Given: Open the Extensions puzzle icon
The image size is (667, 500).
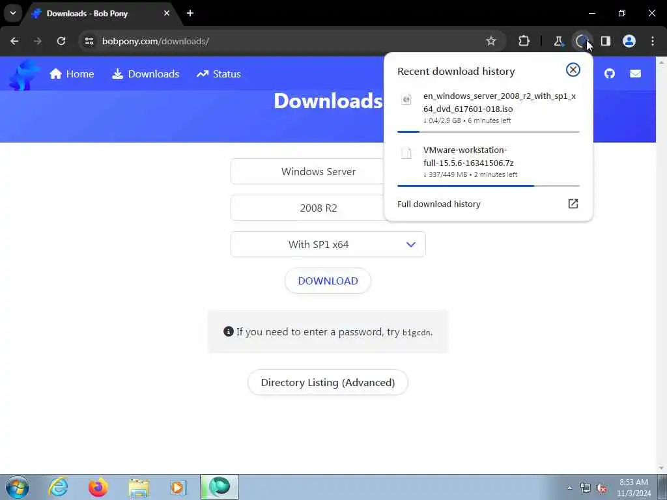Looking at the screenshot, I should [x=524, y=41].
